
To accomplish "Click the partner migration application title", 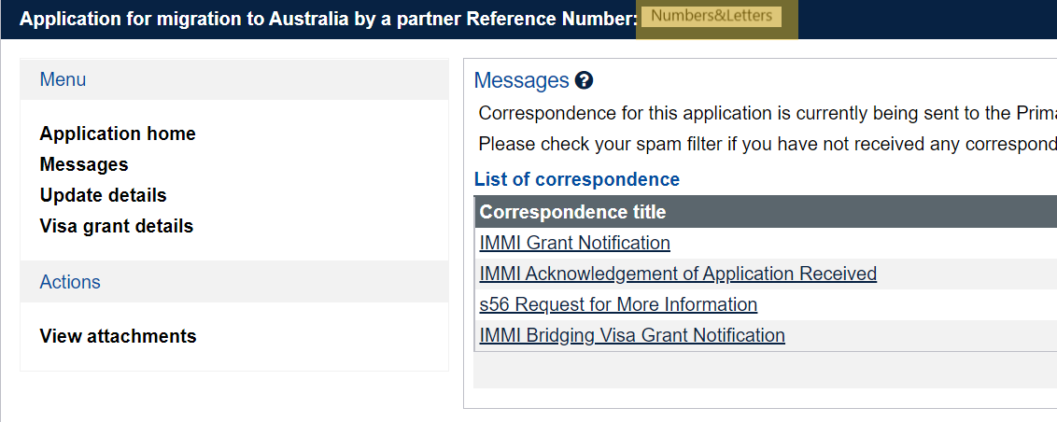I will click(327, 20).
